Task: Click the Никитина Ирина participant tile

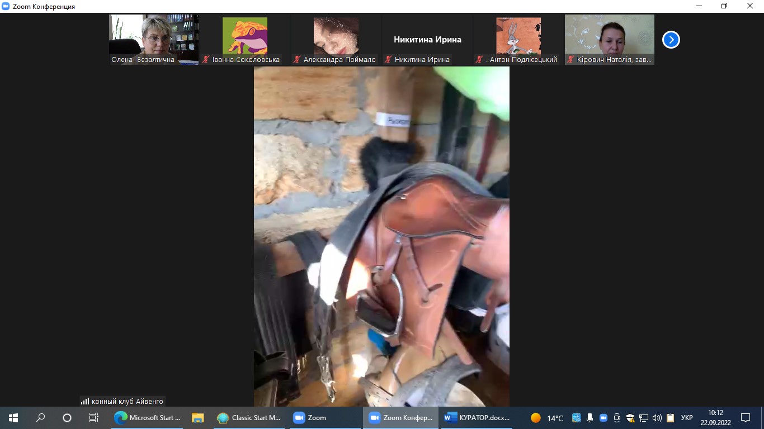Action: [x=427, y=39]
